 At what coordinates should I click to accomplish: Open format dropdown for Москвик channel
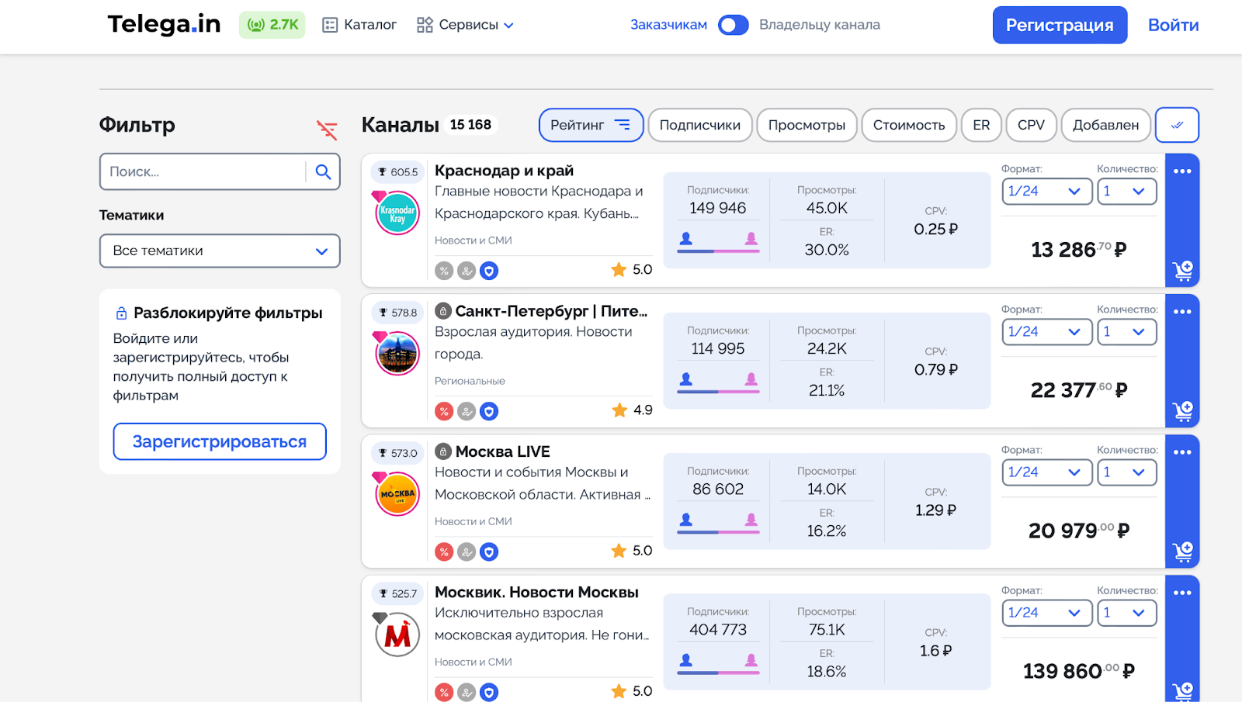(1046, 612)
